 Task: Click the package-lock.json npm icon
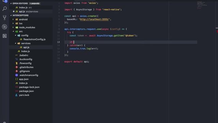click(x=17, y=87)
